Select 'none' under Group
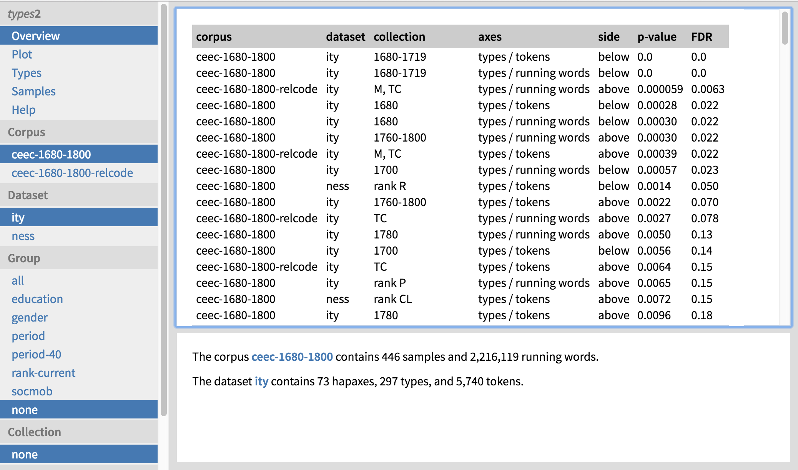The height and width of the screenshot is (470, 798). pyautogui.click(x=79, y=410)
